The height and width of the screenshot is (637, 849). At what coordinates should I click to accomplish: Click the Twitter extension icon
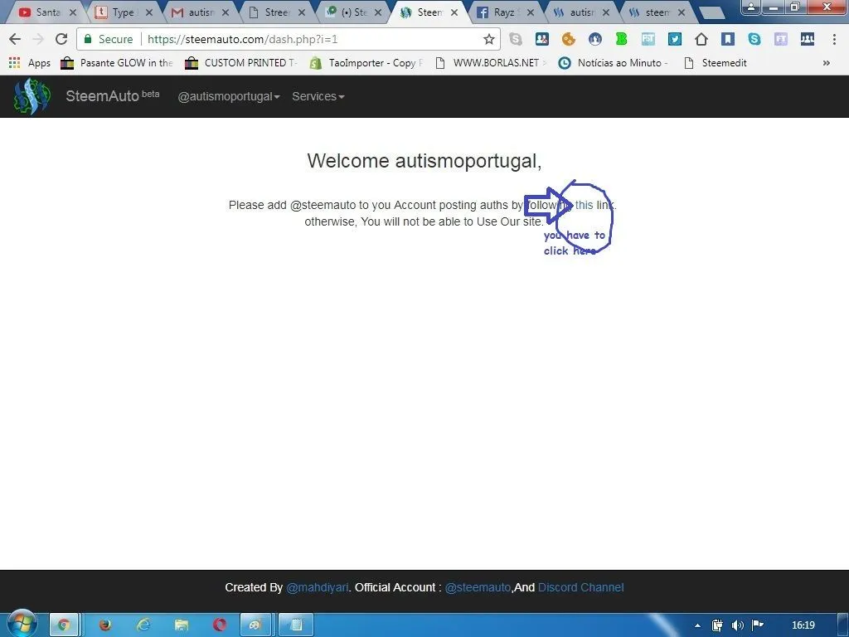[675, 39]
